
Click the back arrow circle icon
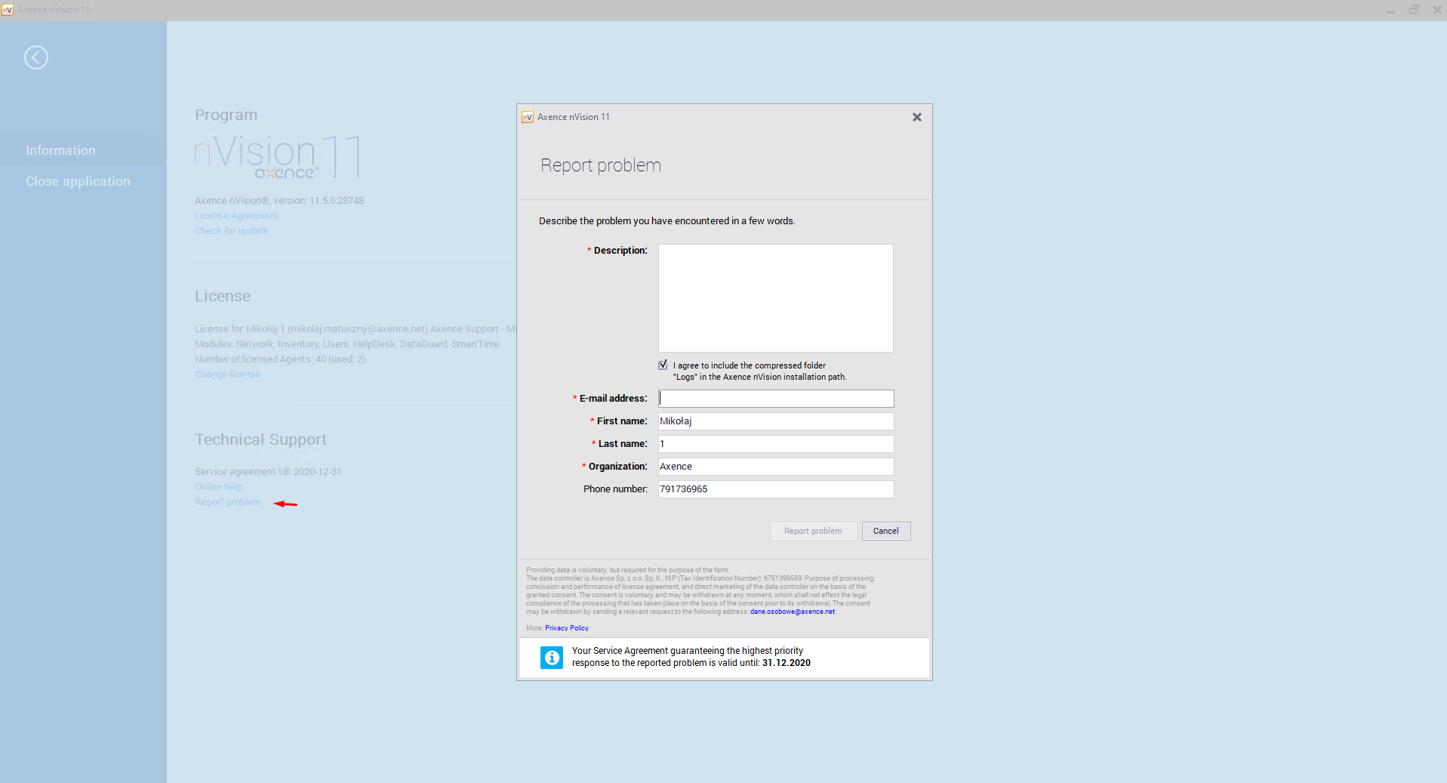click(36, 57)
